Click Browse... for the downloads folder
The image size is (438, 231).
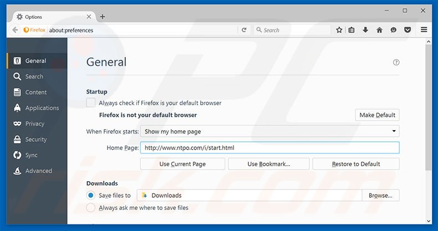[x=380, y=196]
